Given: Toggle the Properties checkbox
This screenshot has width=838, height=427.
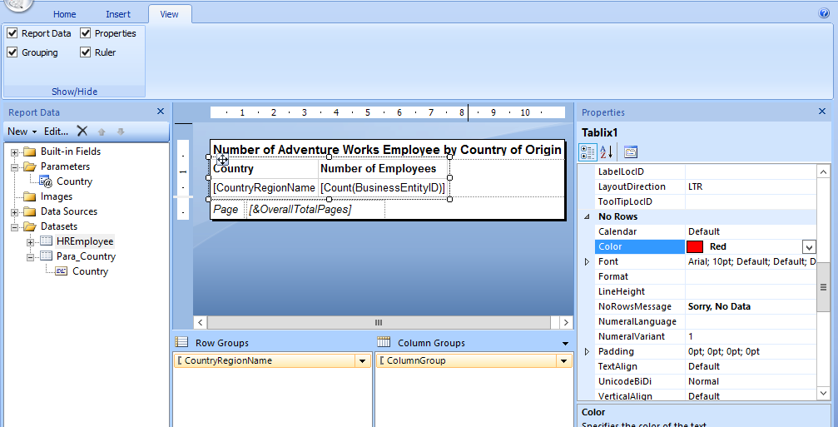Looking at the screenshot, I should 86,33.
